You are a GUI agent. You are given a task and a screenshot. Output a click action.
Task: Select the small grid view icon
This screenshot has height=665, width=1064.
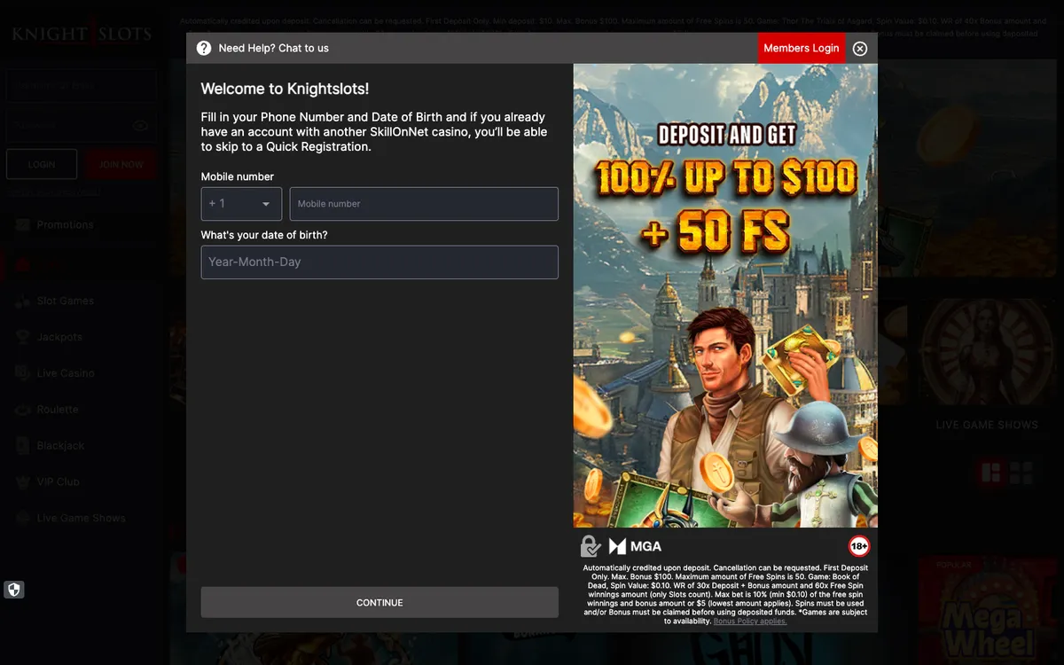[1021, 473]
